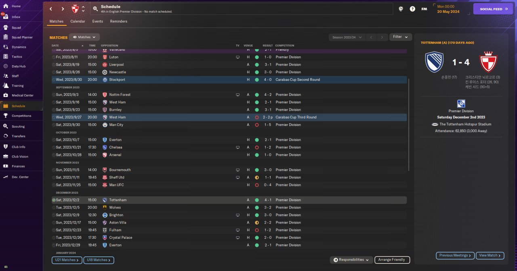Click Tottenham crest in match preview
Viewport: 517px width, 271px height.
tap(435, 62)
